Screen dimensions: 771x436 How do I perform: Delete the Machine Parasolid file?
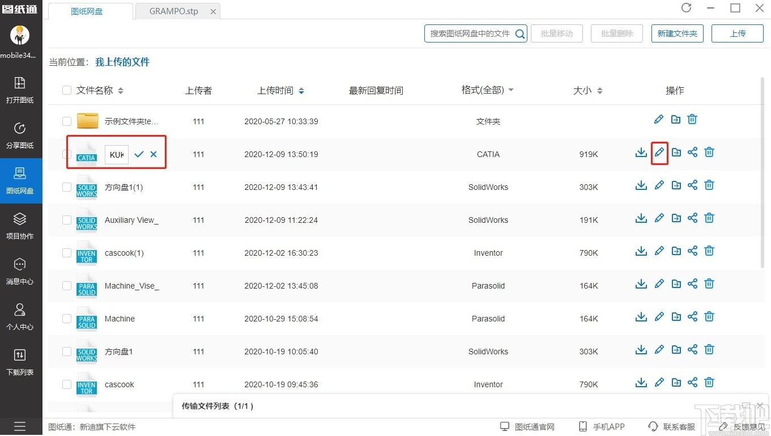709,316
